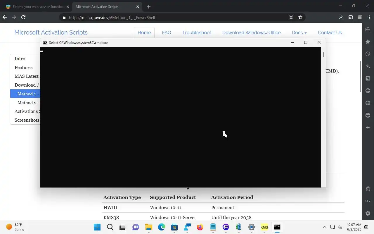Screen dimensions: 374x234
Task: Launch File Explorer from the taskbar
Action: [149, 227]
